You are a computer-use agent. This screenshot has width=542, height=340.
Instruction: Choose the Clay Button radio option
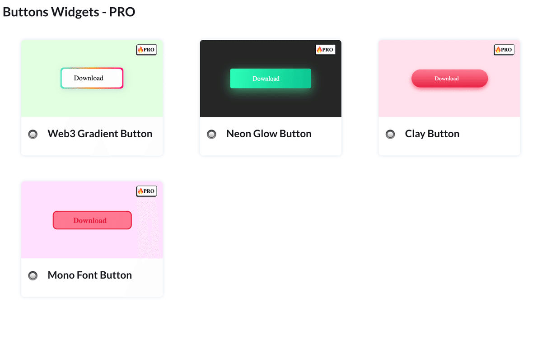[390, 134]
